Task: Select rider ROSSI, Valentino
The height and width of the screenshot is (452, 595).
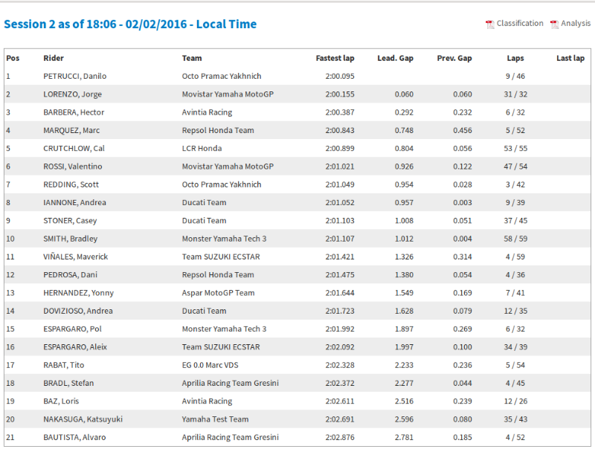Action: click(72, 167)
